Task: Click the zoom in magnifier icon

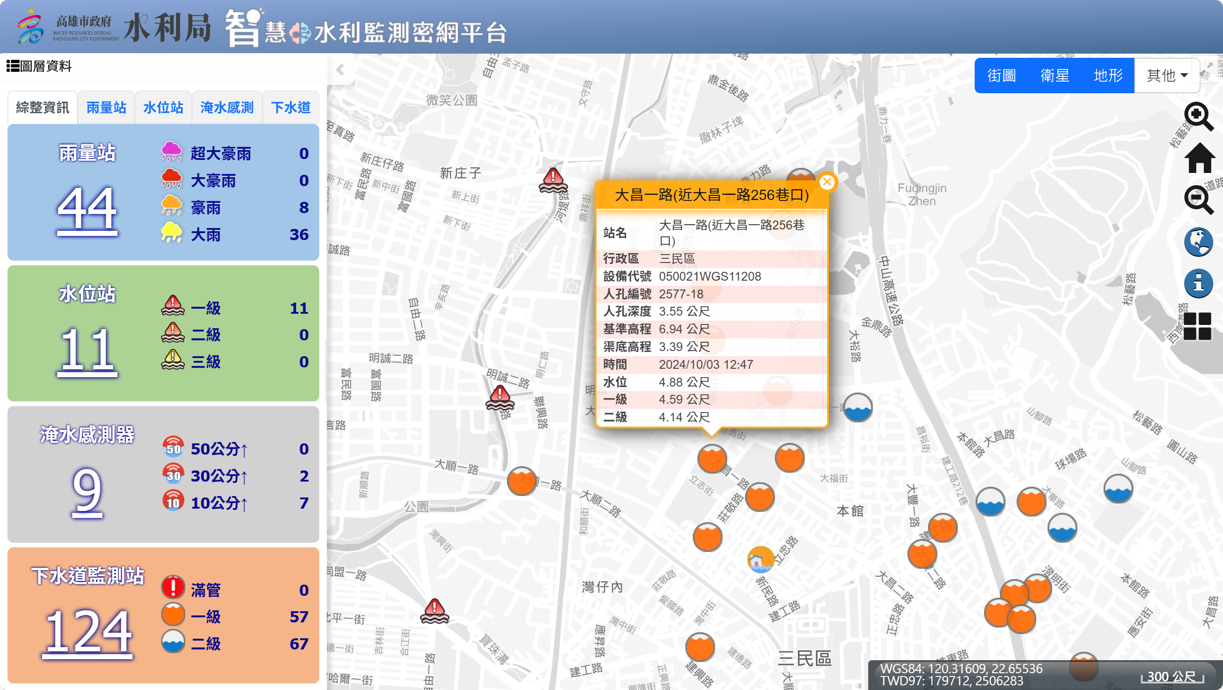Action: [x=1198, y=116]
